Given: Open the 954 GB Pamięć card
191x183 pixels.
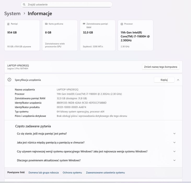Looking at the screenshot, I should (x=22, y=35).
